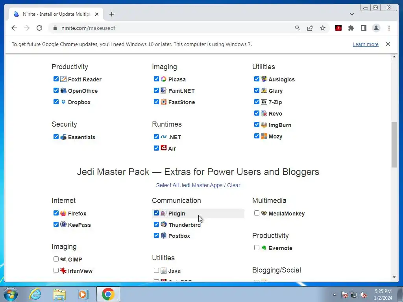403x302 pixels.
Task: Open the Chrome profile avatar
Action: pos(376,28)
